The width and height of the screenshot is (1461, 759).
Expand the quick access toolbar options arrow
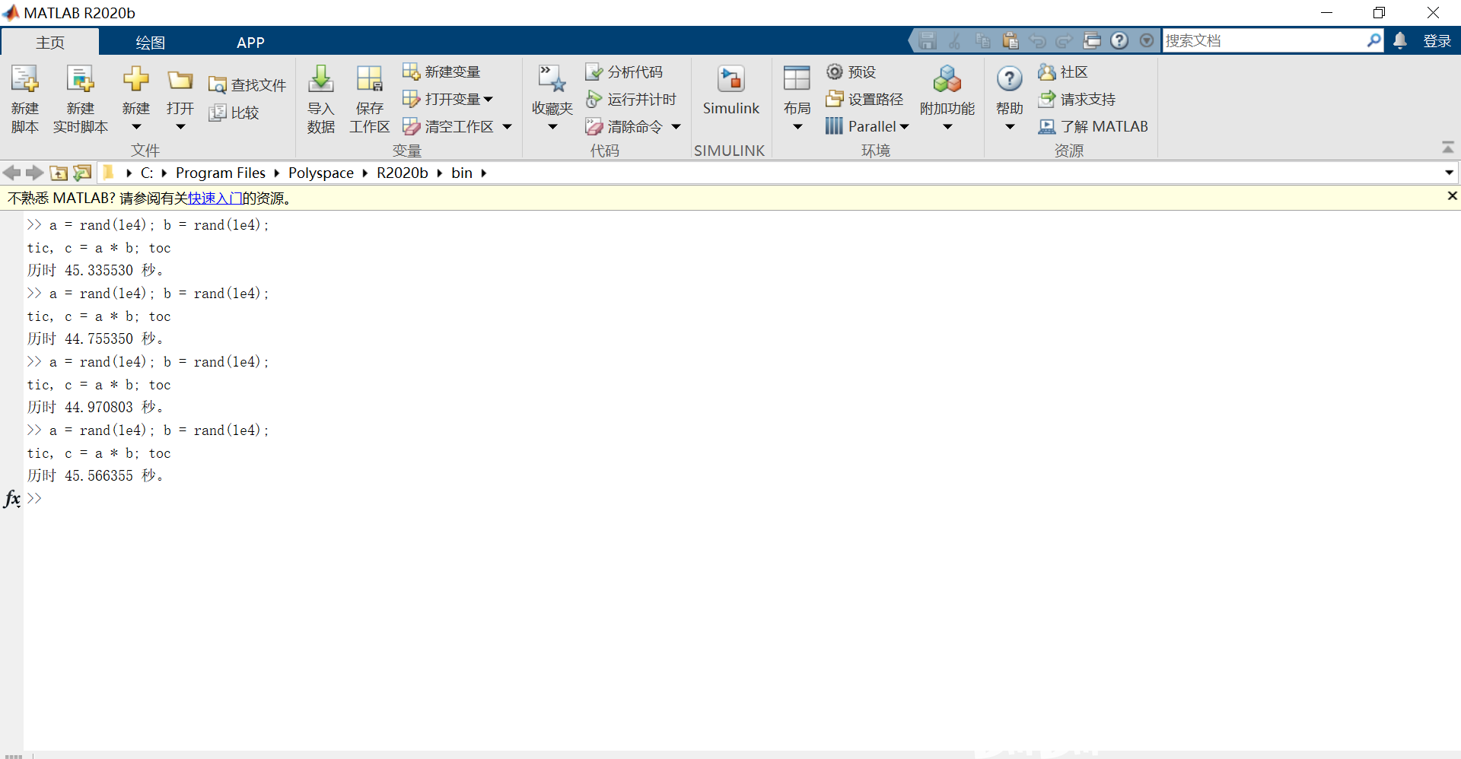click(1147, 40)
